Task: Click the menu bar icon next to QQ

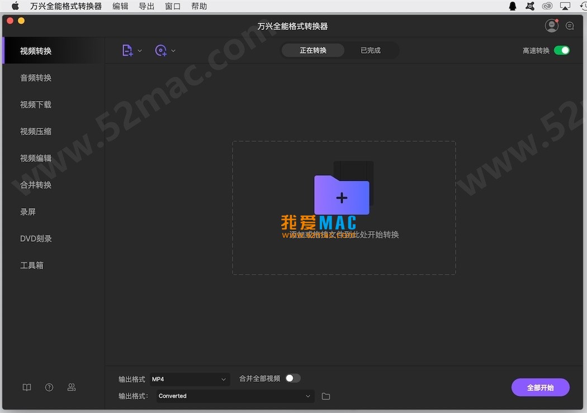Action: tap(530, 6)
